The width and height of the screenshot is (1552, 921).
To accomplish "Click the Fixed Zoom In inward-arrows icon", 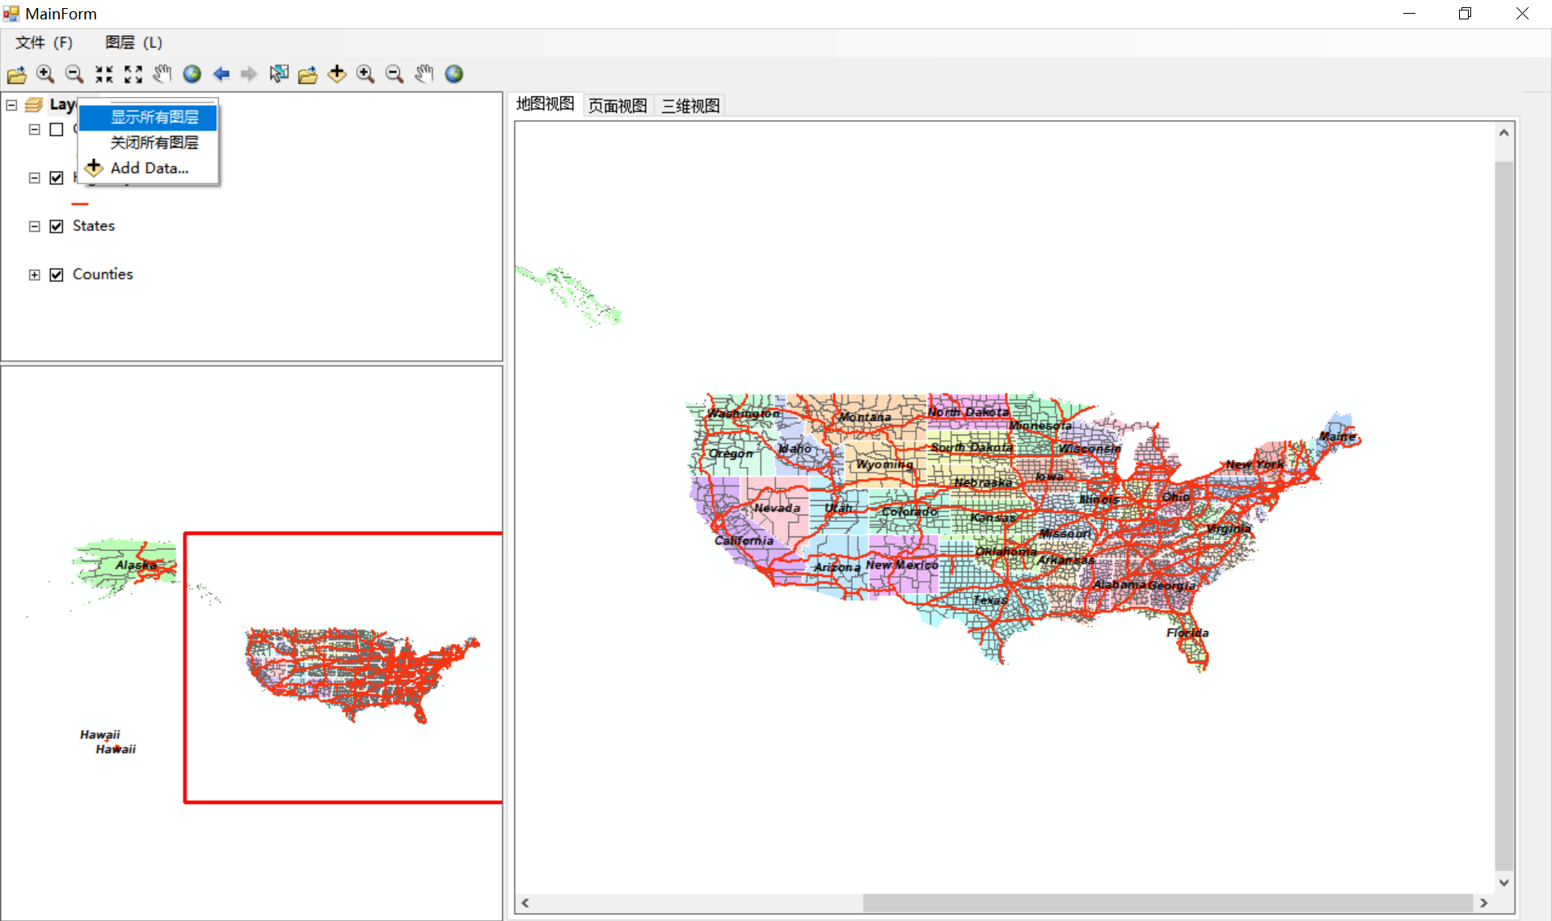I will pos(104,74).
